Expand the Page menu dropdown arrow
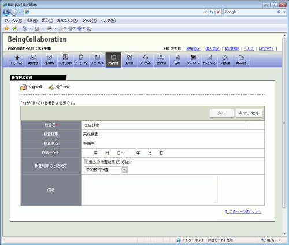This screenshot has width=289, height=245. [65, 28]
